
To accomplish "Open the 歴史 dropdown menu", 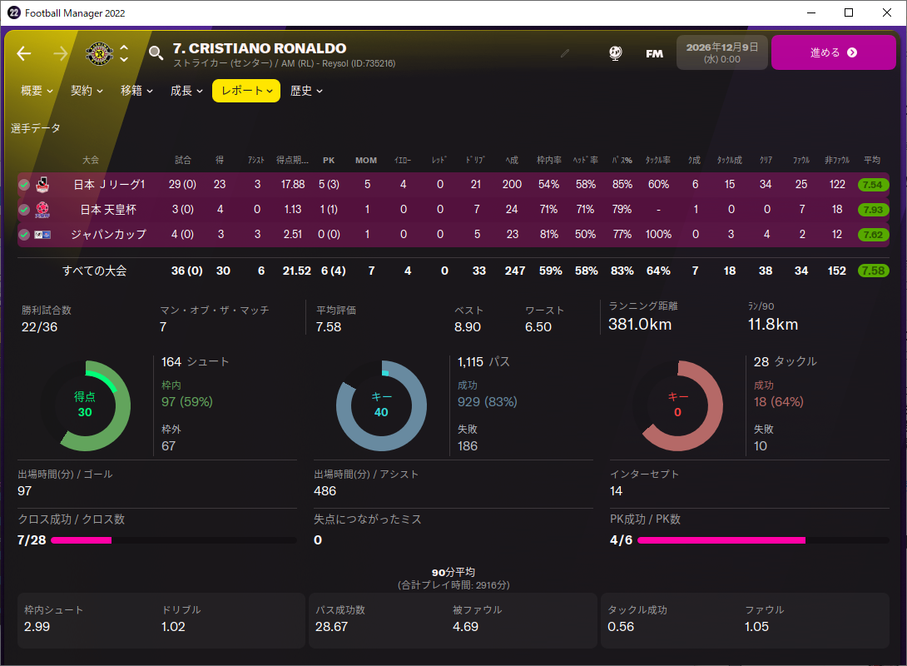I will click(x=306, y=91).
